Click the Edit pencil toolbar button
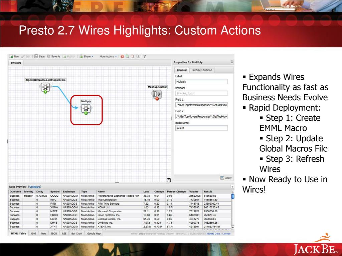The image size is (342, 256). coord(26,56)
